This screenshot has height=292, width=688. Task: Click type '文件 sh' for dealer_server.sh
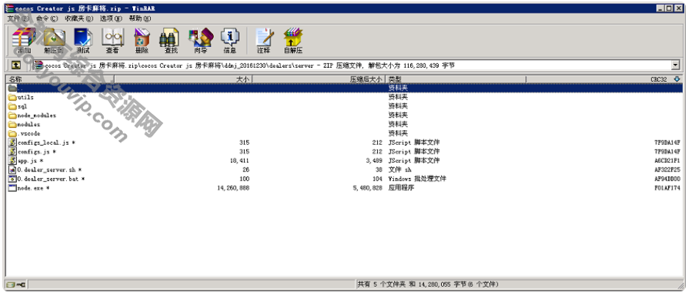coord(400,169)
